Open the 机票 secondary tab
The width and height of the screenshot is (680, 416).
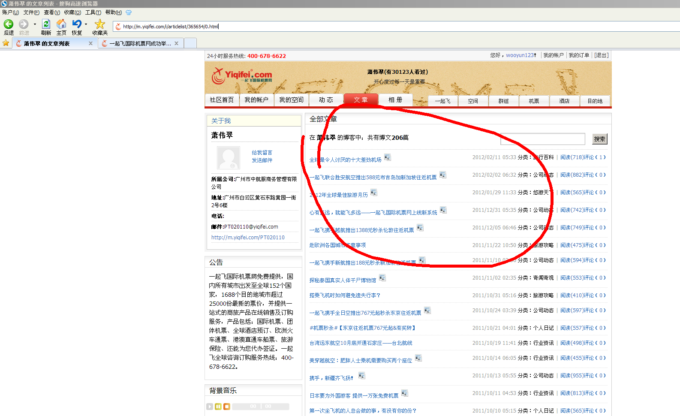click(x=534, y=101)
